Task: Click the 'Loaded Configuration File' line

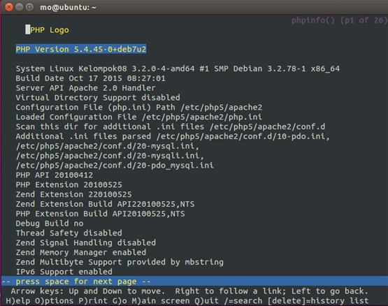Action: pos(139,117)
